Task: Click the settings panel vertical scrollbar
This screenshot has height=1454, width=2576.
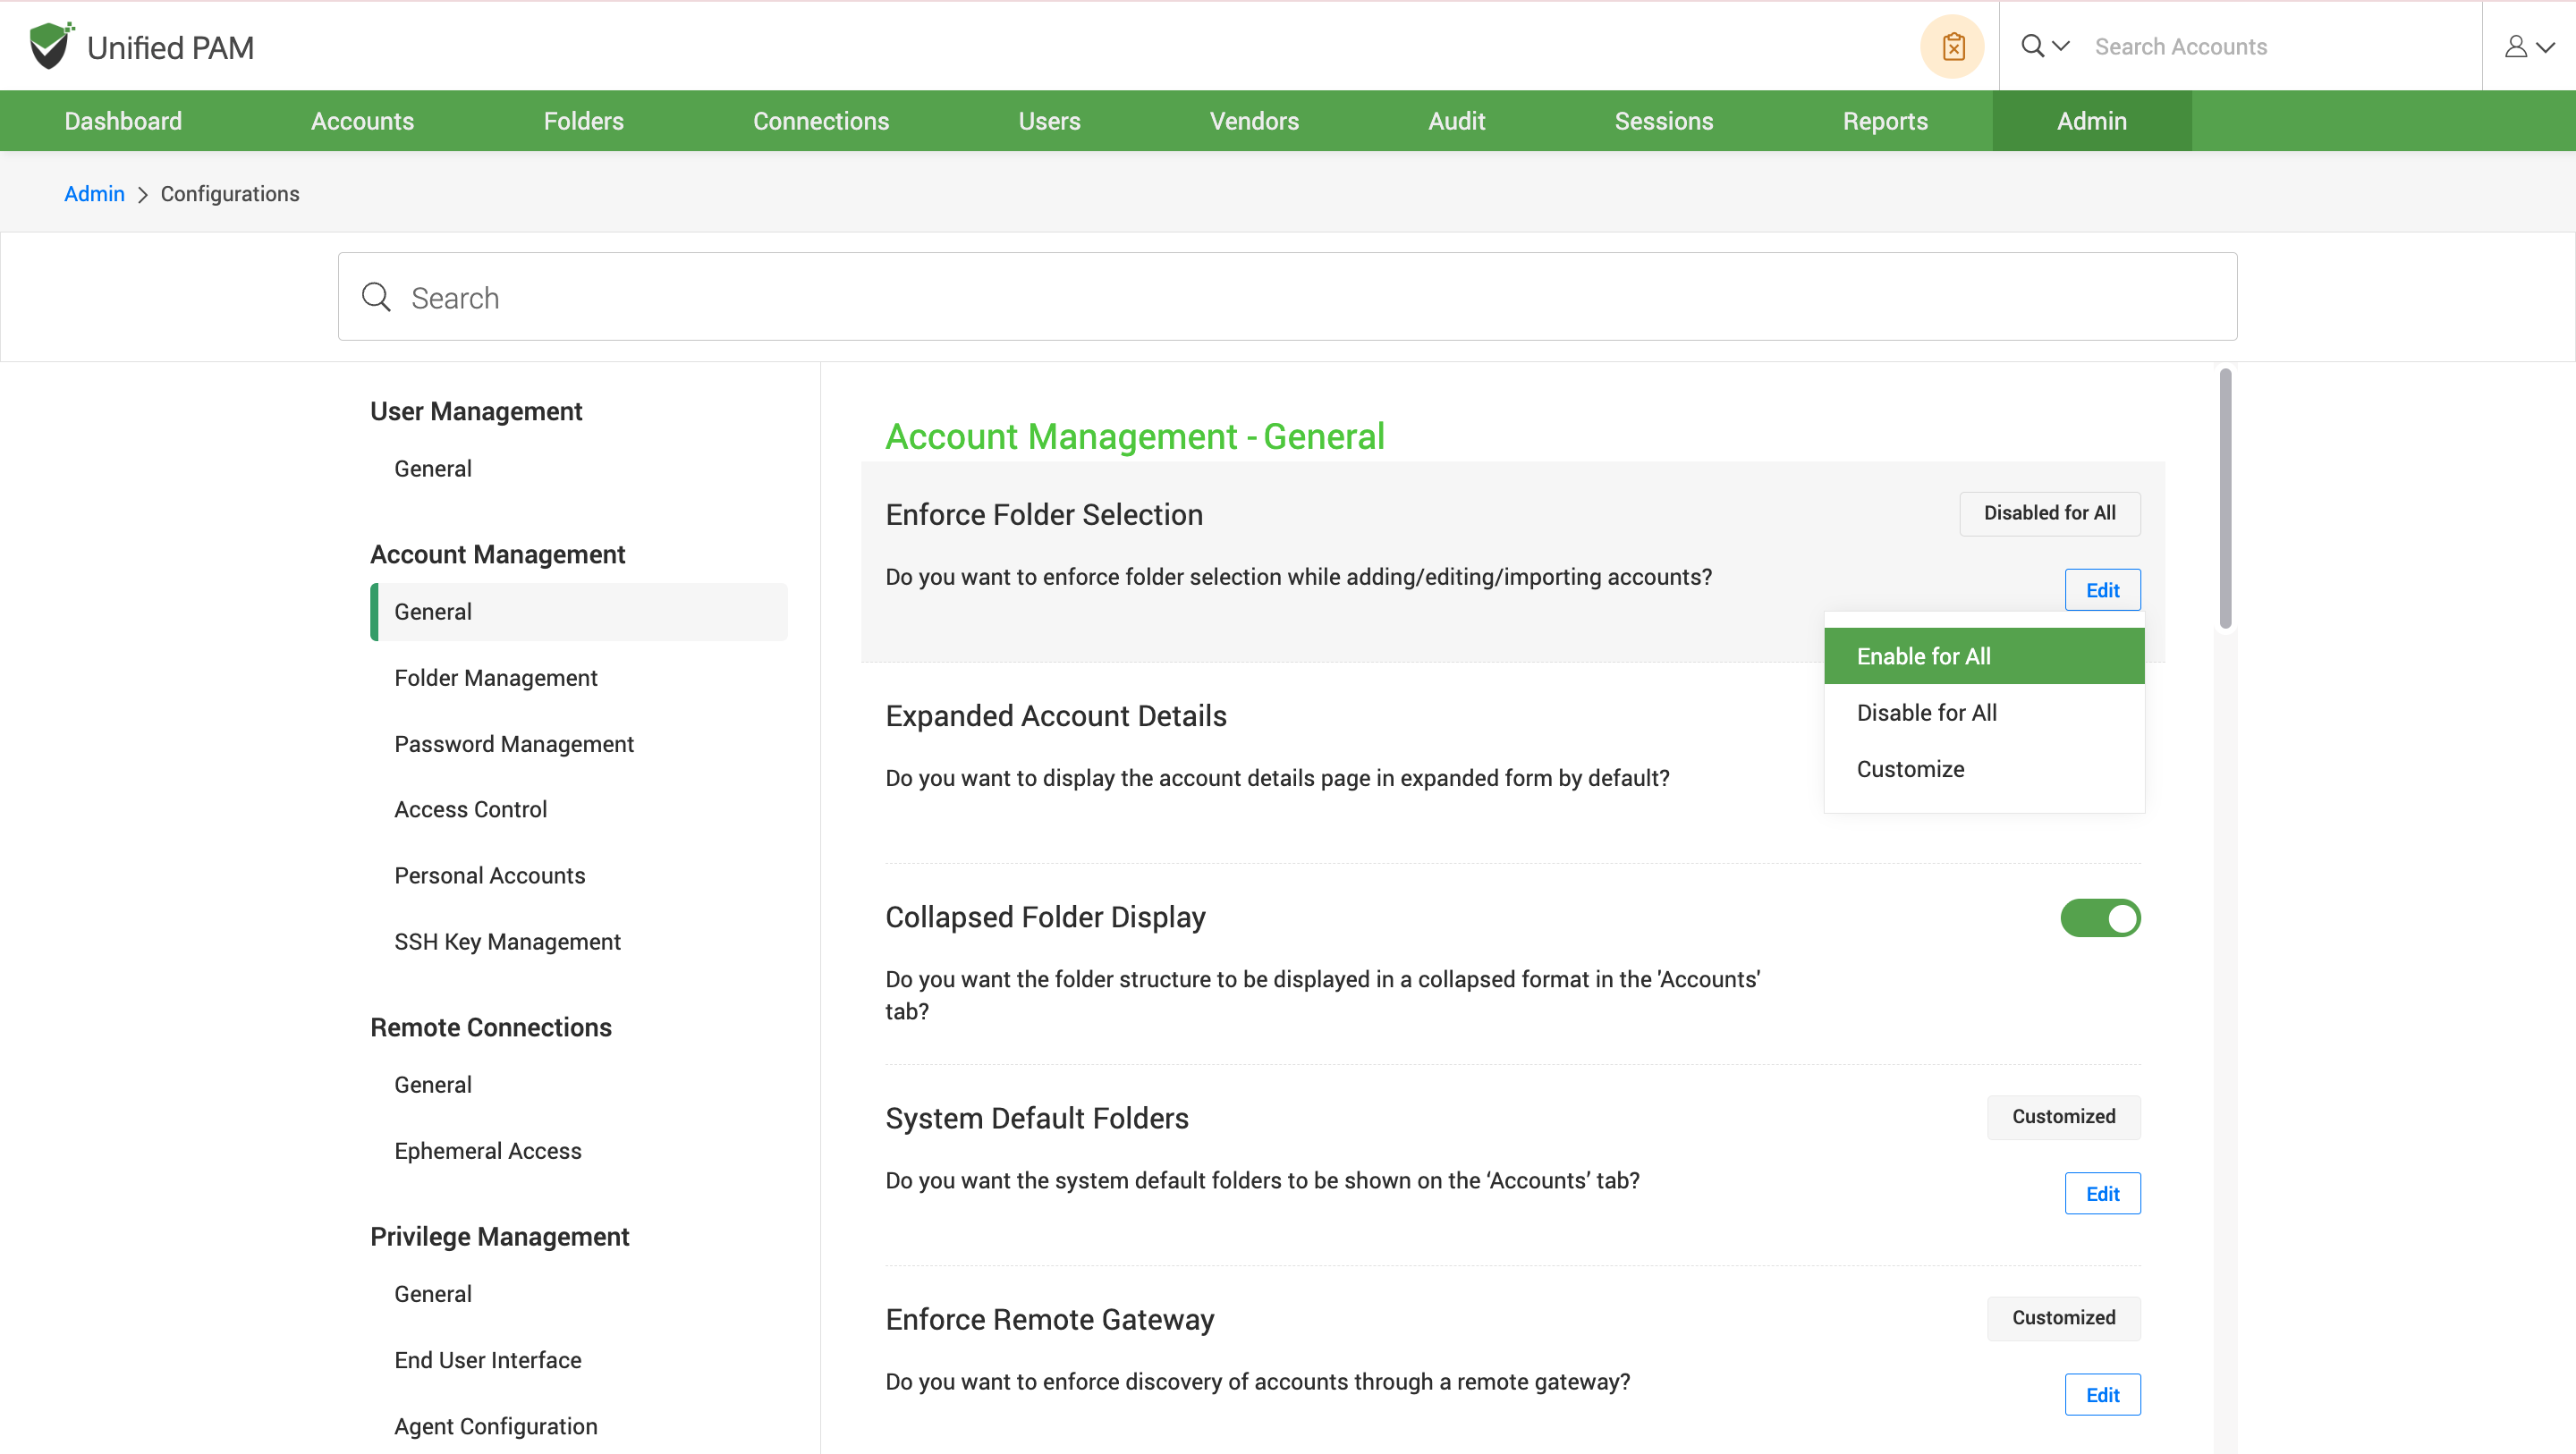Action: tap(2225, 500)
